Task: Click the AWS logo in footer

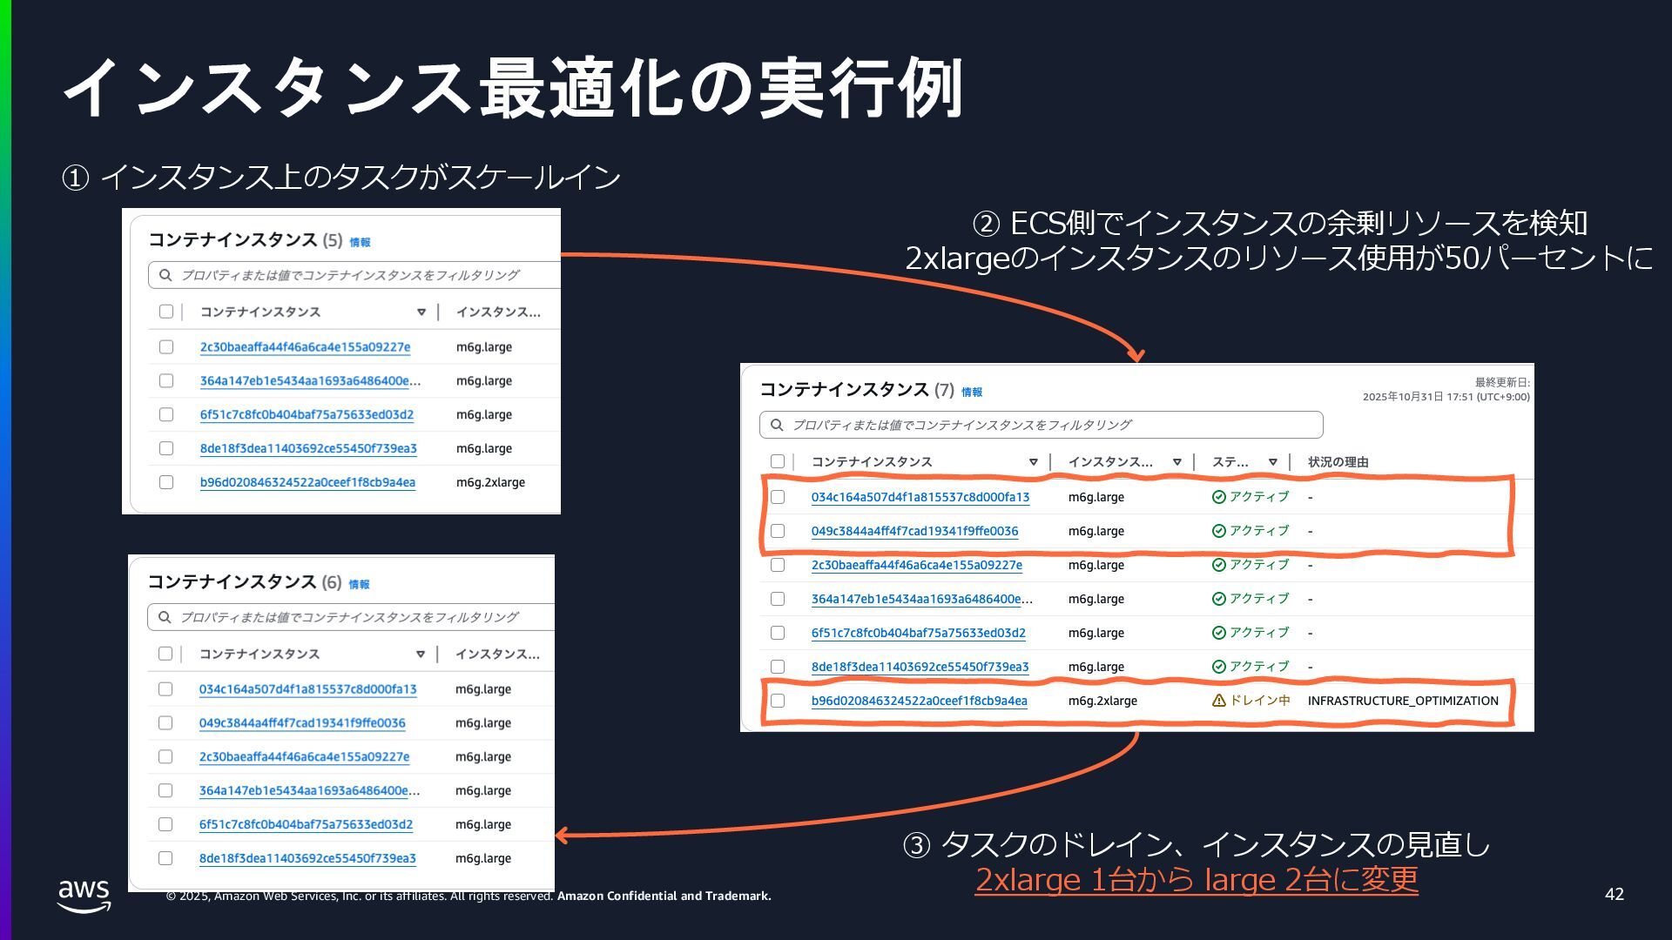Action: (x=84, y=895)
